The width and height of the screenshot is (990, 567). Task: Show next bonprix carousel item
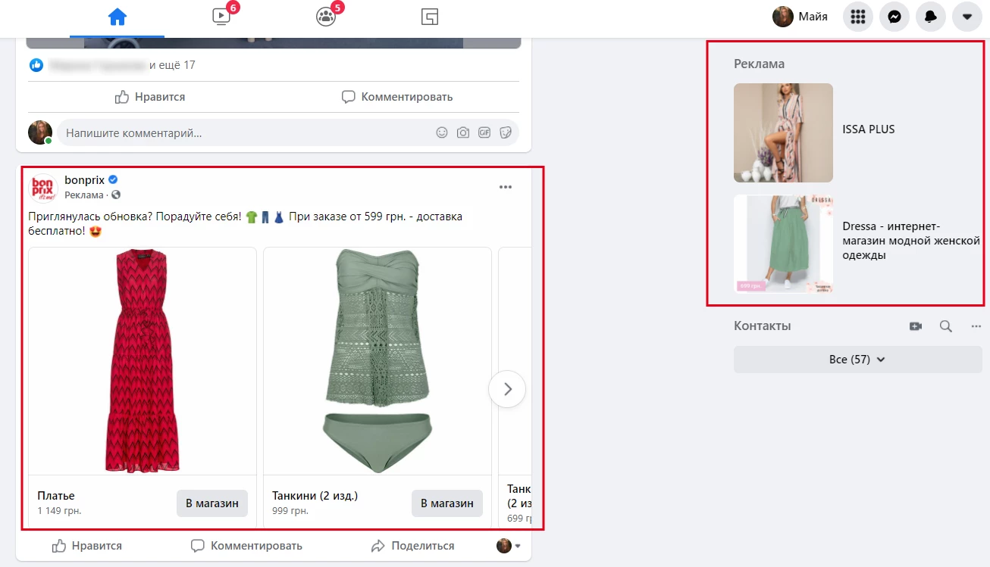tap(507, 389)
